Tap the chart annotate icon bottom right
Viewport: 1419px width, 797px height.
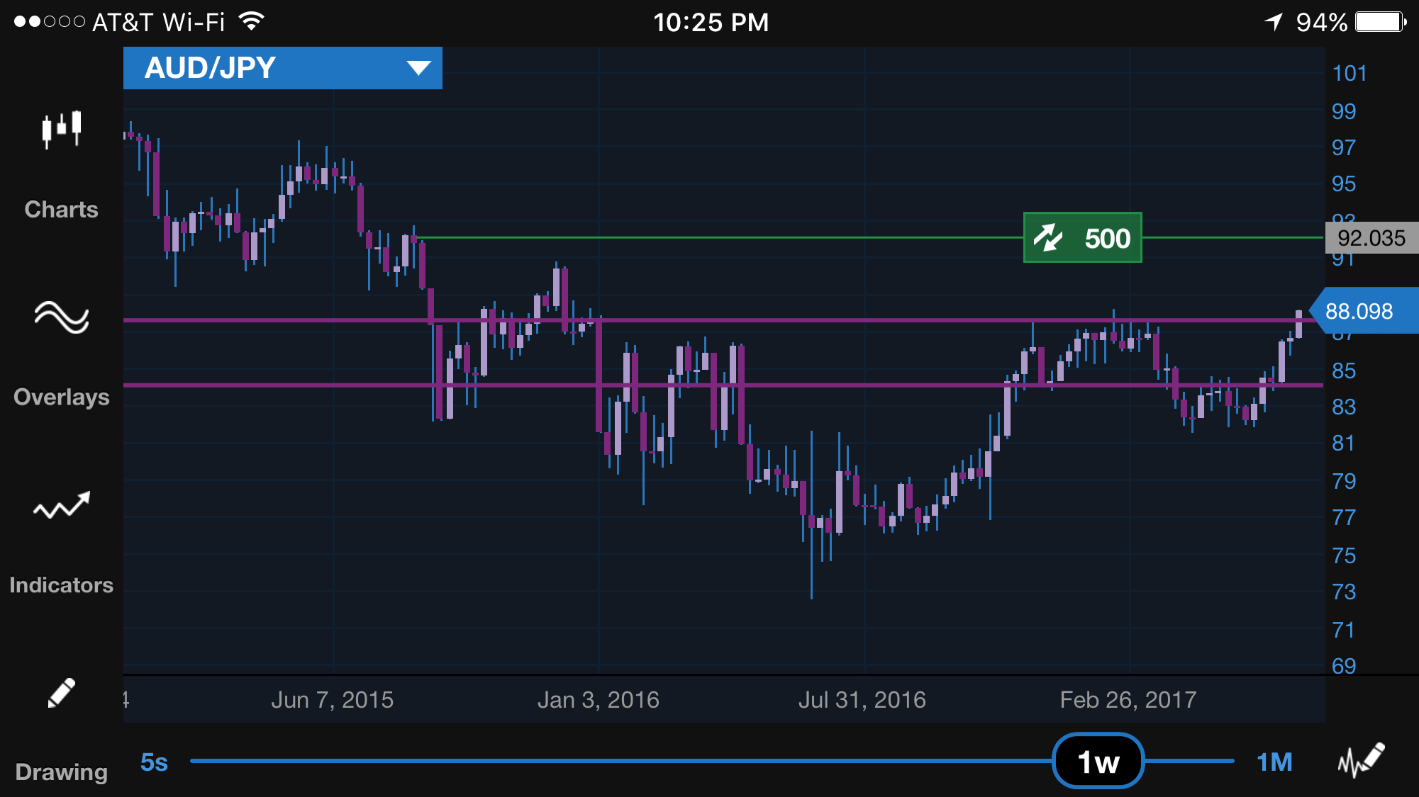click(x=1361, y=761)
